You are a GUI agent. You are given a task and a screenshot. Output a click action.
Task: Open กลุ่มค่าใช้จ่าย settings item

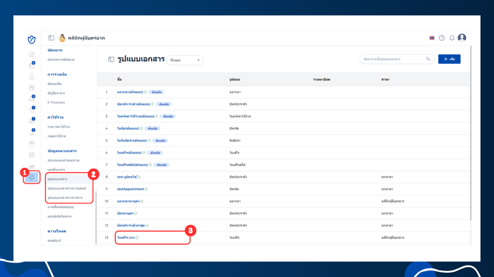coord(57,136)
